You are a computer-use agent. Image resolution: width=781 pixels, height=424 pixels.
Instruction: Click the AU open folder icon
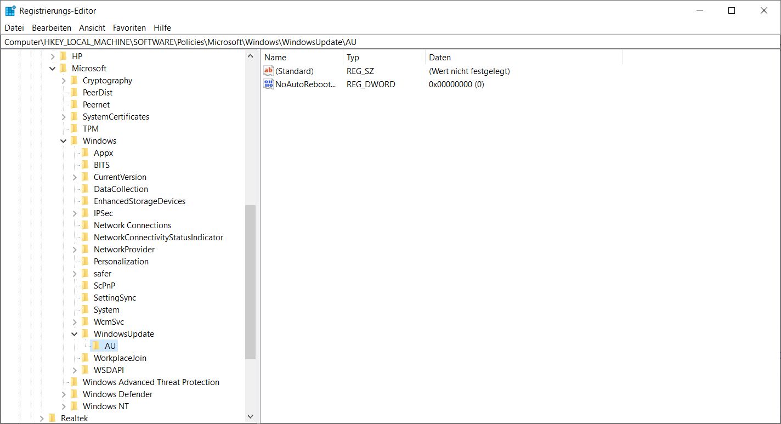click(96, 346)
